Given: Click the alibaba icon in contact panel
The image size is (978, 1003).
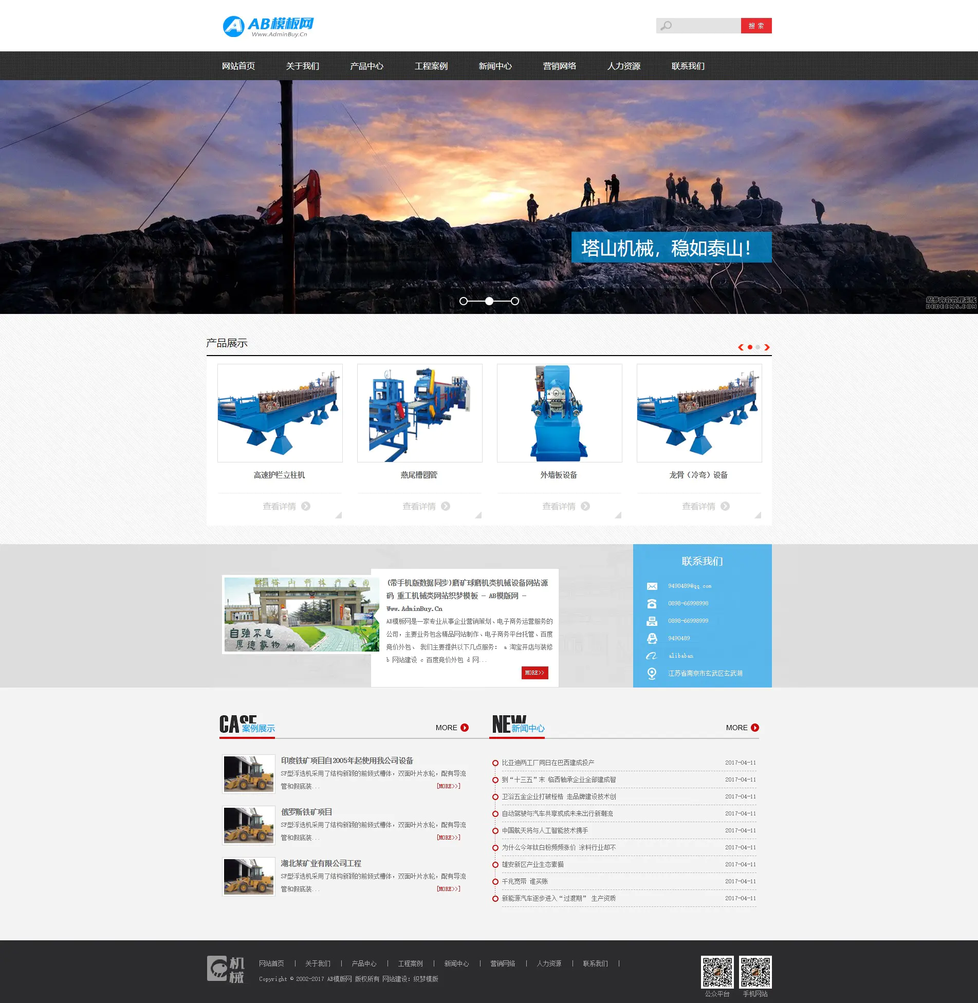Looking at the screenshot, I should click(652, 656).
